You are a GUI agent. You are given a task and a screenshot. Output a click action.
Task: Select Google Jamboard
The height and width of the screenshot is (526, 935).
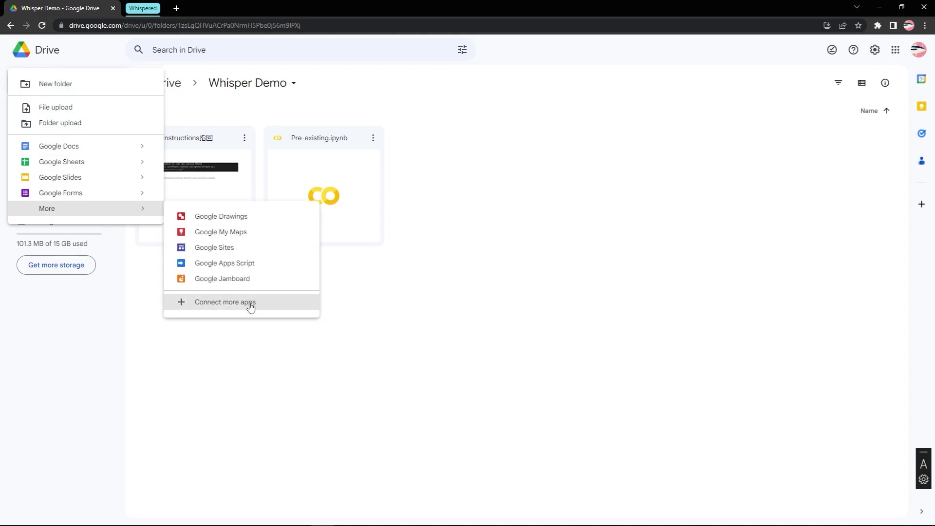point(242,279)
